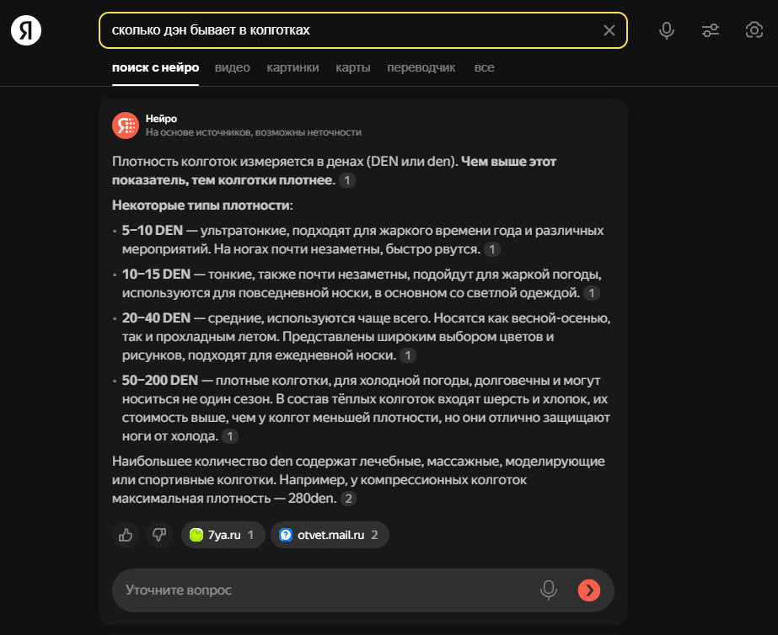Open the otvet.mail.ru source link
Viewport: 778px width, 635px height.
[330, 535]
